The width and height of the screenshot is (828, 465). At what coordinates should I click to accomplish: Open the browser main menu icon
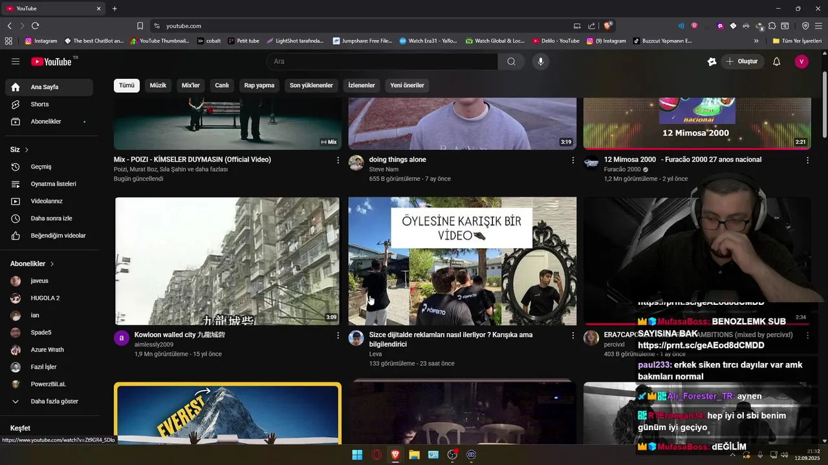818,26
